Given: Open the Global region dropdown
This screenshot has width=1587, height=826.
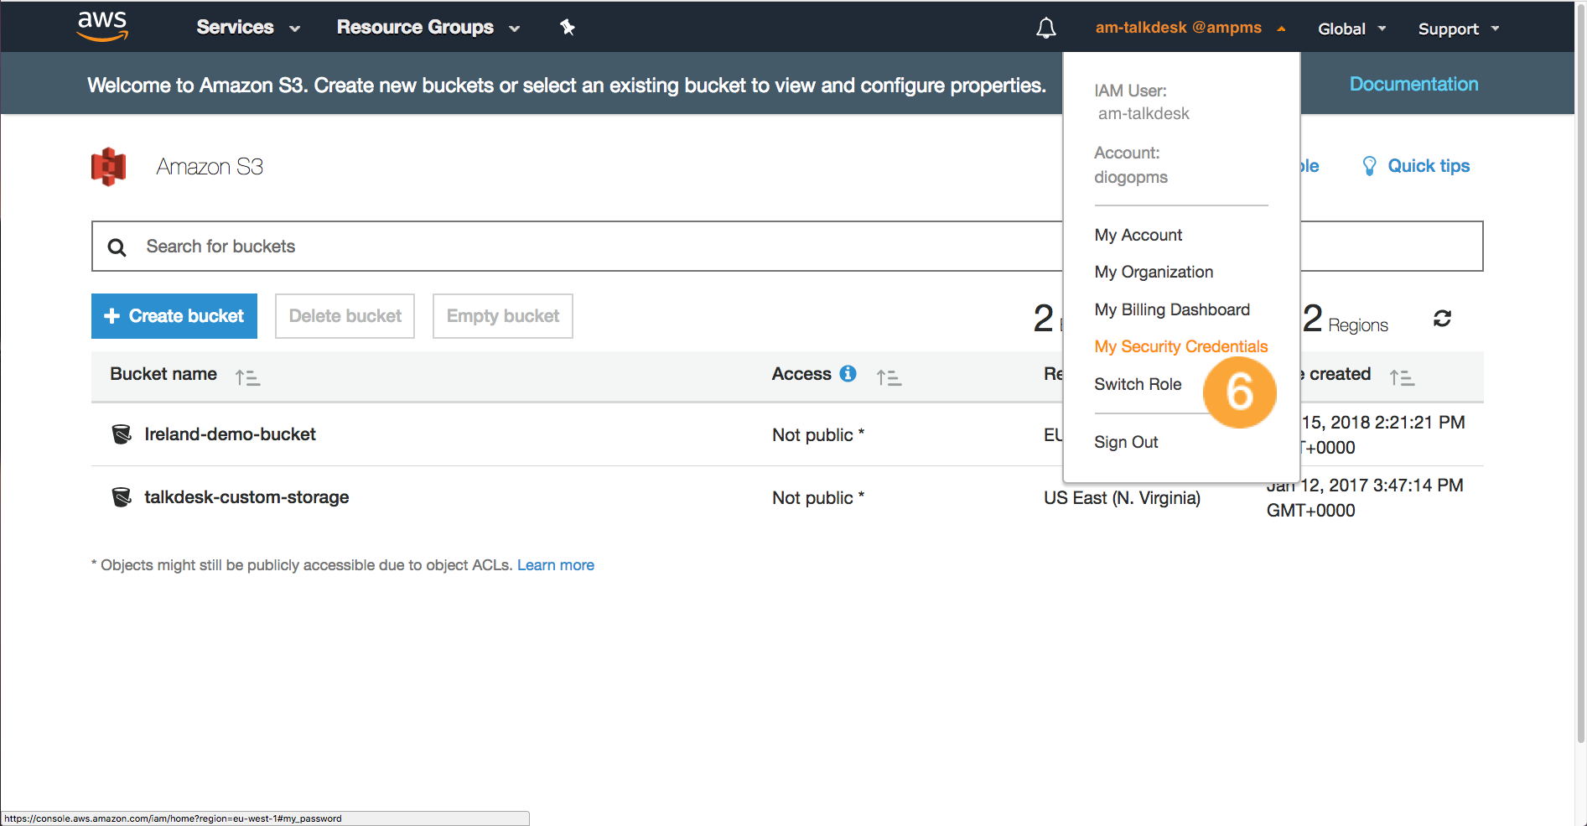Looking at the screenshot, I should pos(1351,29).
